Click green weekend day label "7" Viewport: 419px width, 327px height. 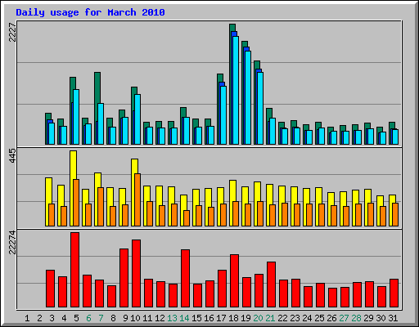(101, 318)
